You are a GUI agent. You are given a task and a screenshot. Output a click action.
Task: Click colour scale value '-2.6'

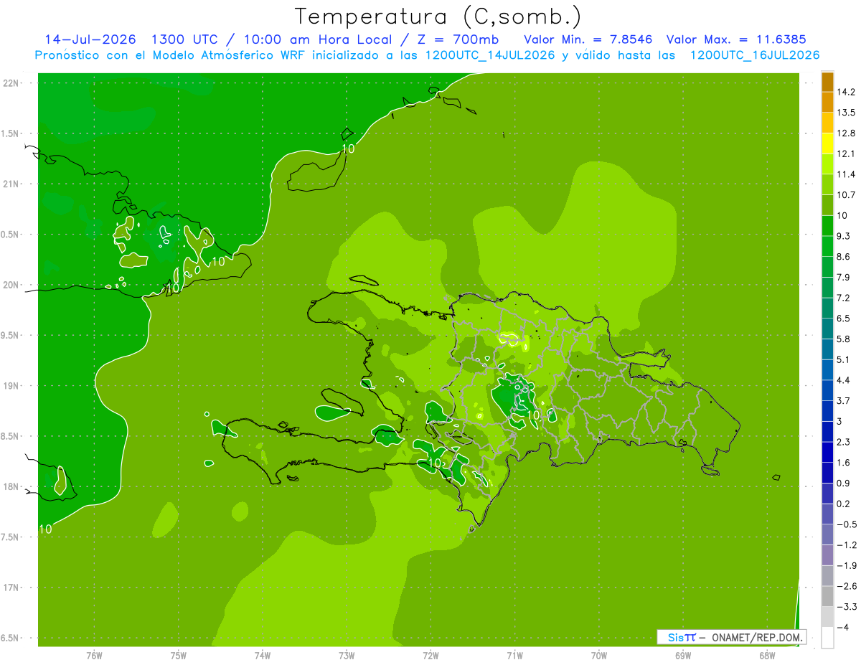[x=847, y=586]
